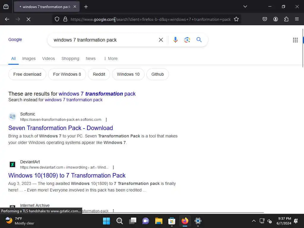This screenshot has width=304, height=228.
Task: Show hidden system tray icons
Action: 254,221
